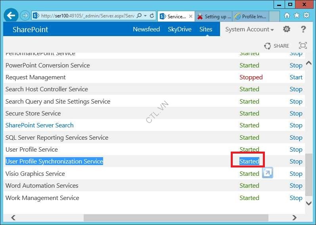Click the Visio Graphics Service name
Screen dimensions: 316x225
coord(35,173)
